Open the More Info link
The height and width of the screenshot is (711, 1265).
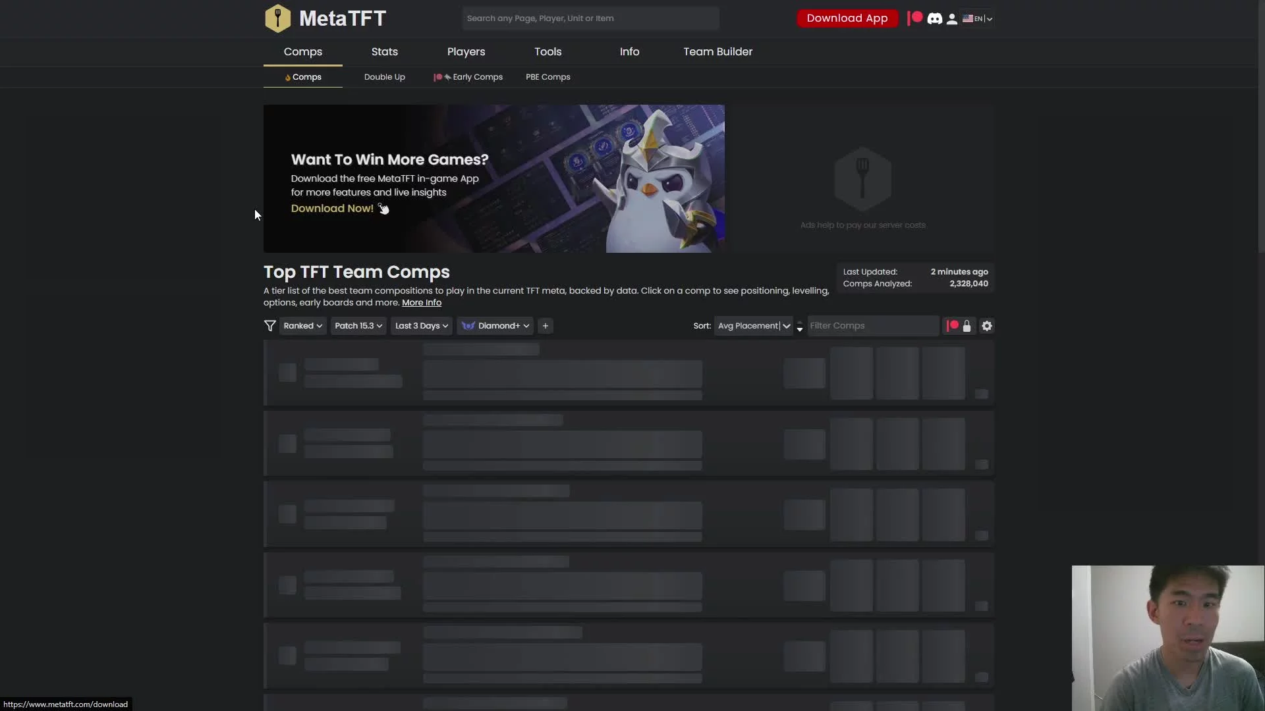pos(422,303)
